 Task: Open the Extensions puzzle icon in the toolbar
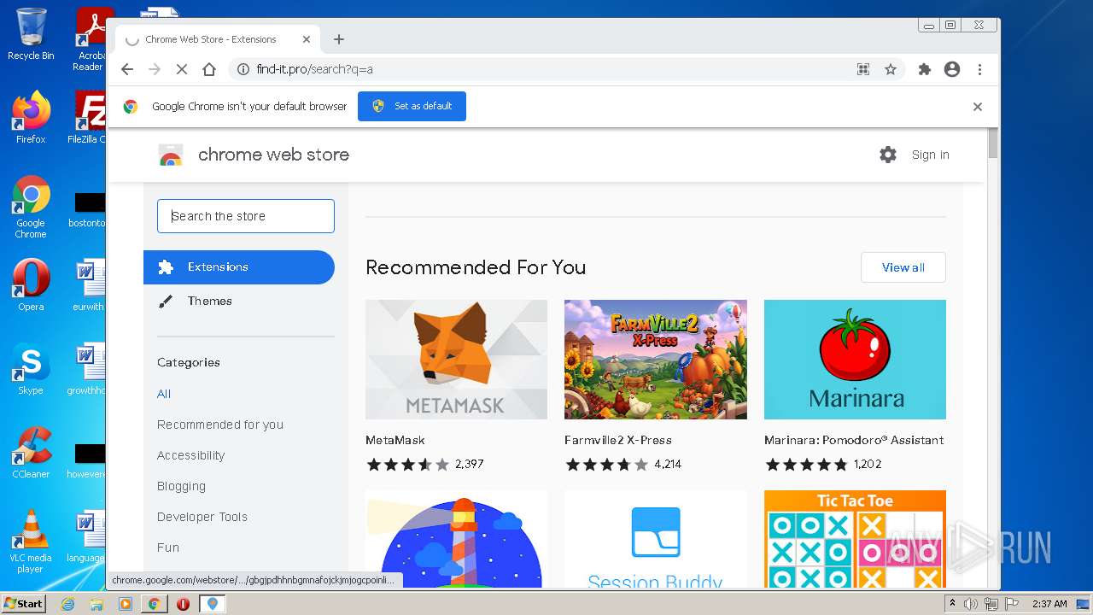click(924, 69)
